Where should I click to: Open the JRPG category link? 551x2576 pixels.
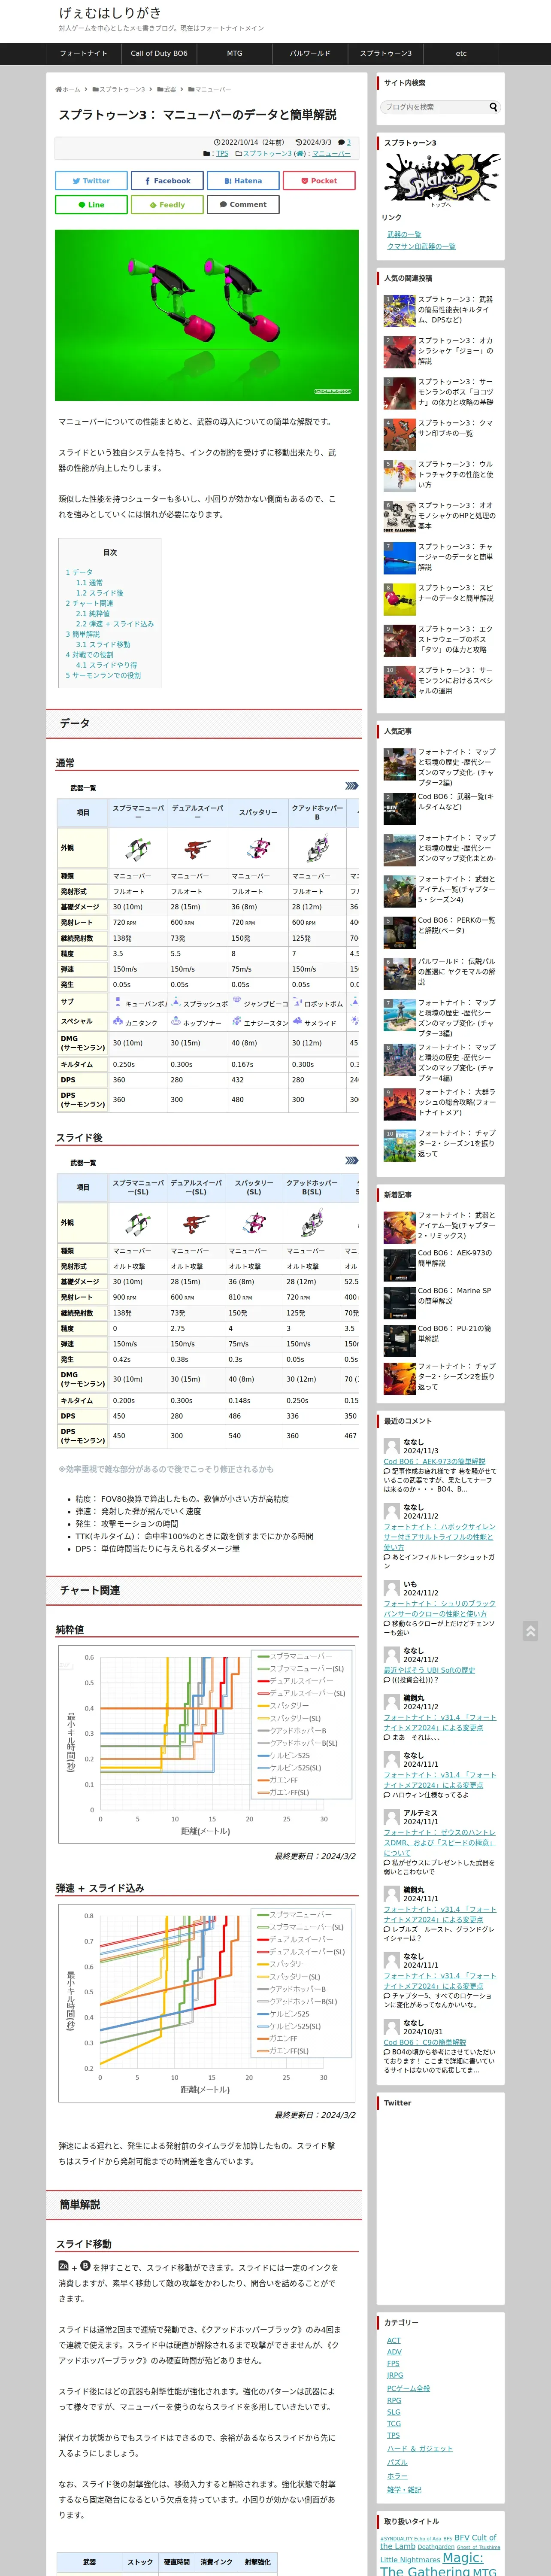click(x=395, y=2375)
